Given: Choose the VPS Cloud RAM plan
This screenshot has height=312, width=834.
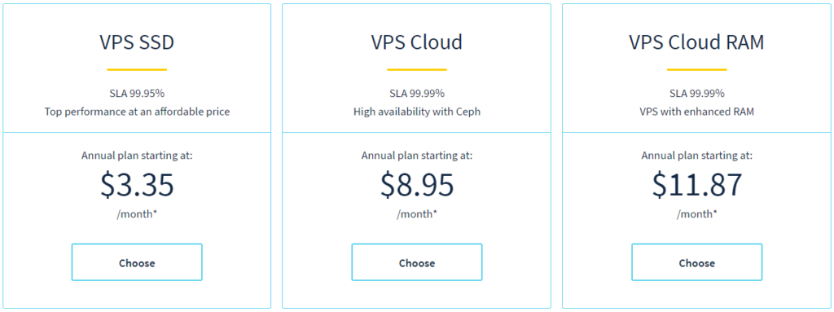Looking at the screenshot, I should 697,262.
